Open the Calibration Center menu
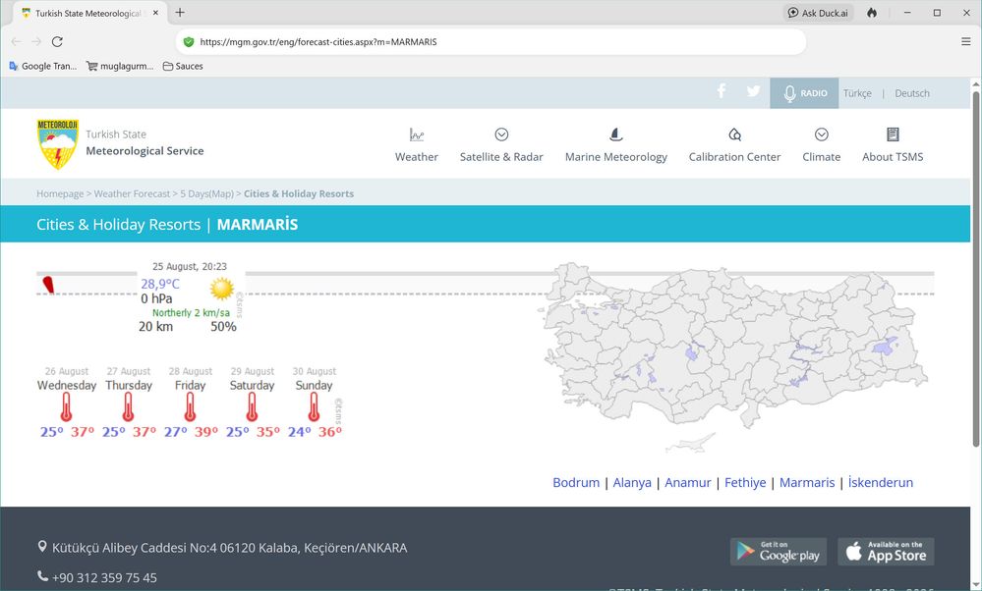 tap(734, 145)
